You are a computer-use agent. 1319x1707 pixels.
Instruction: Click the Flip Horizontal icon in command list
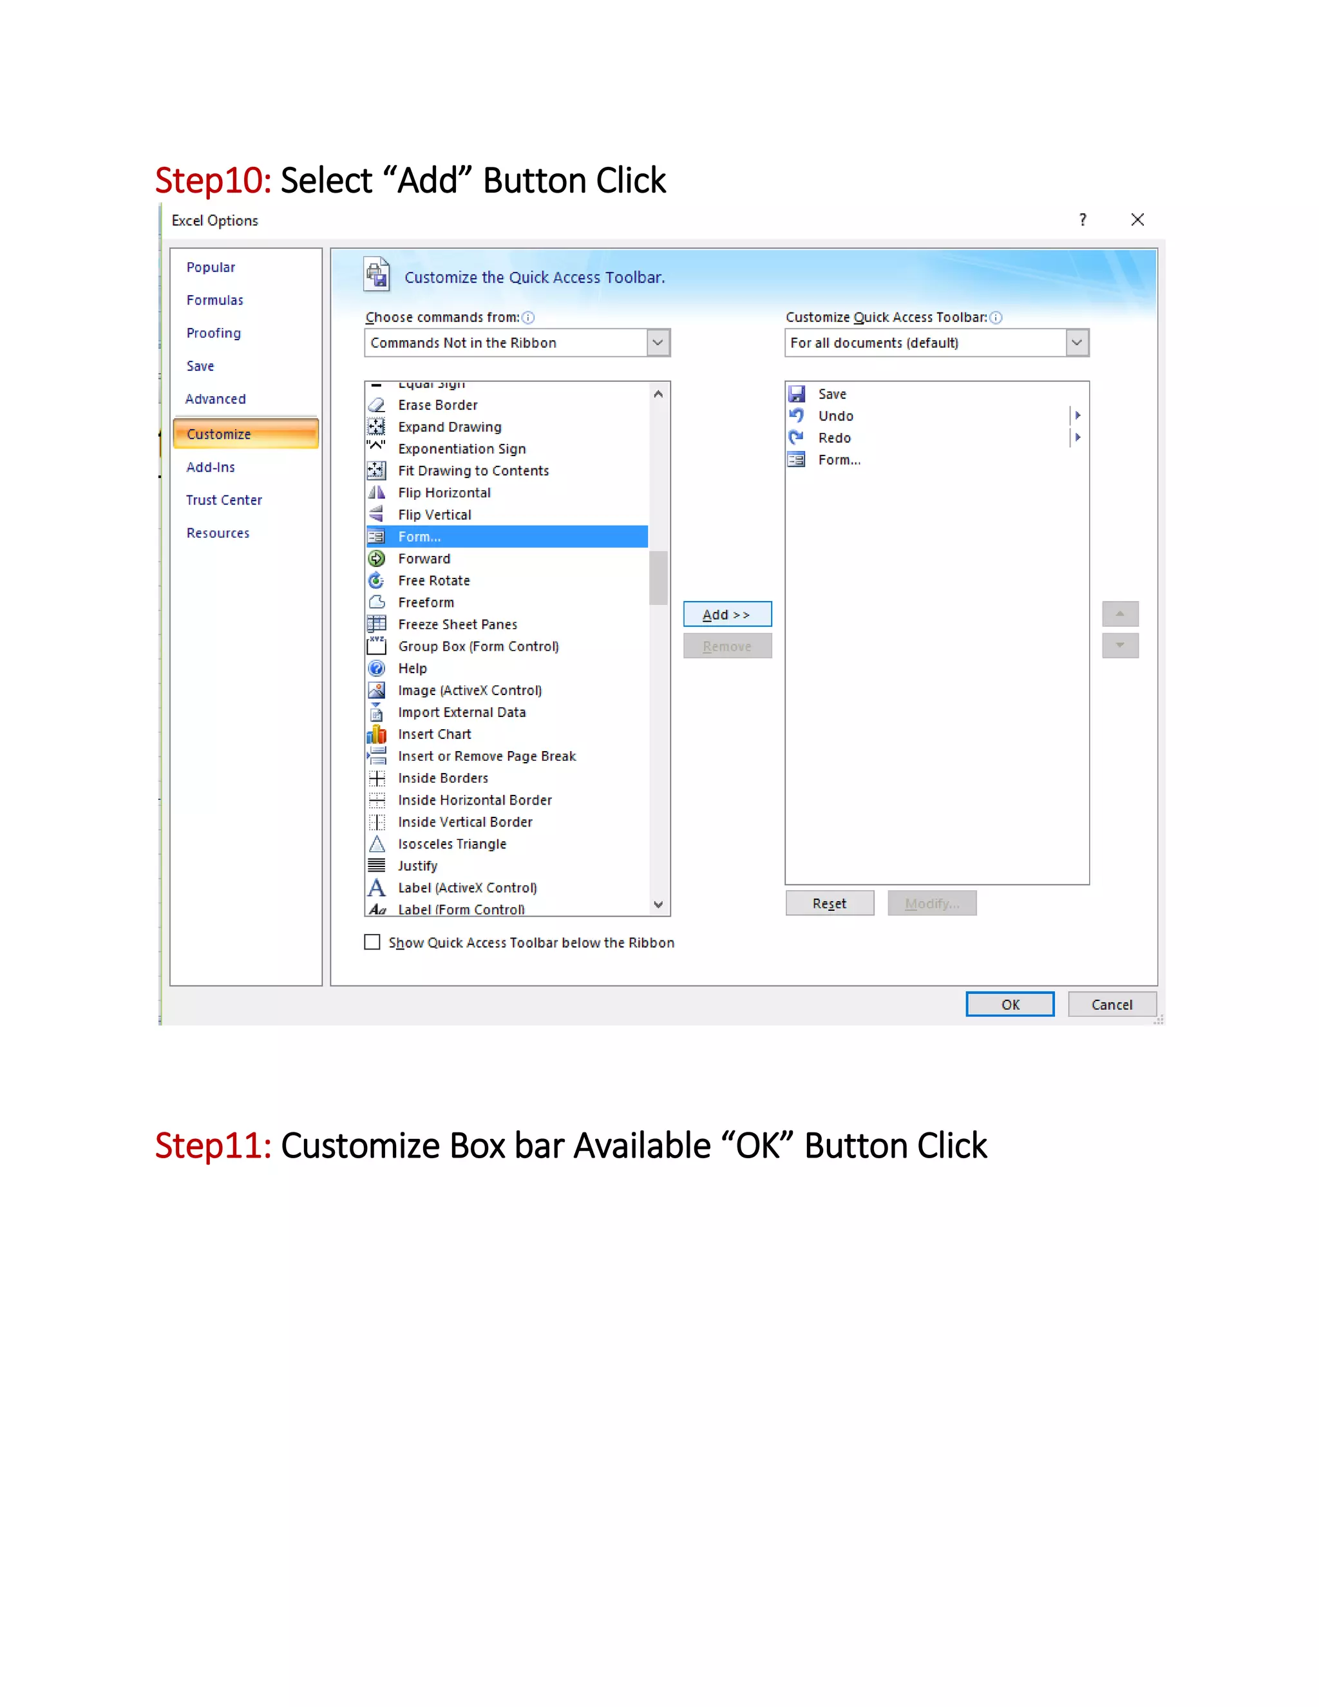[x=376, y=492]
